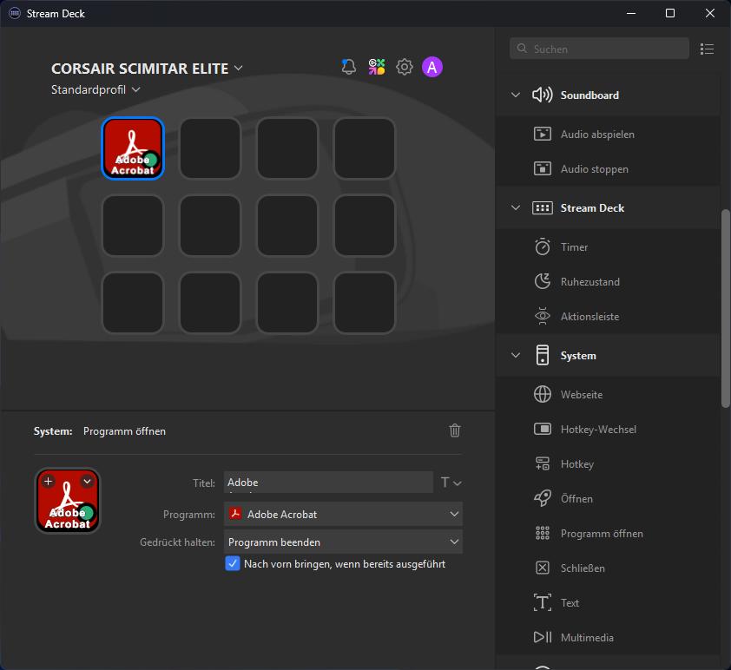Open settings gear icon

click(404, 67)
